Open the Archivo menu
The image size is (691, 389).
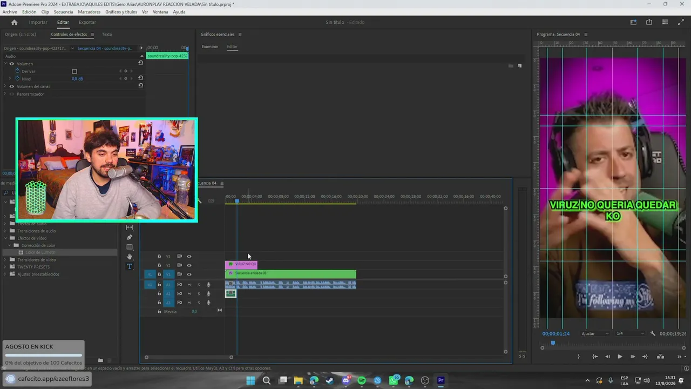click(x=10, y=12)
